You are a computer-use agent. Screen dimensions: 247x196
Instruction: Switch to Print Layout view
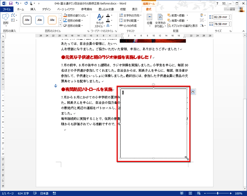coord(190,193)
